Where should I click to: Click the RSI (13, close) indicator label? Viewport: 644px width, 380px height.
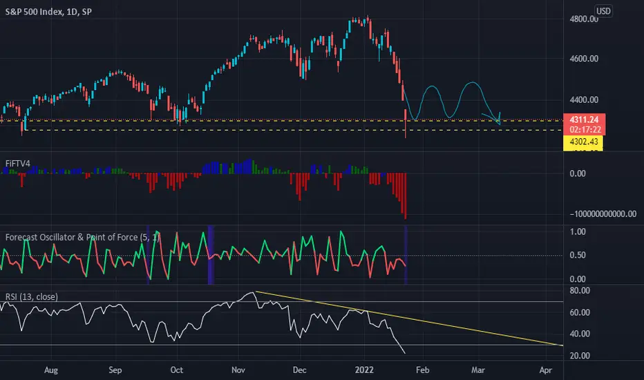tap(32, 296)
